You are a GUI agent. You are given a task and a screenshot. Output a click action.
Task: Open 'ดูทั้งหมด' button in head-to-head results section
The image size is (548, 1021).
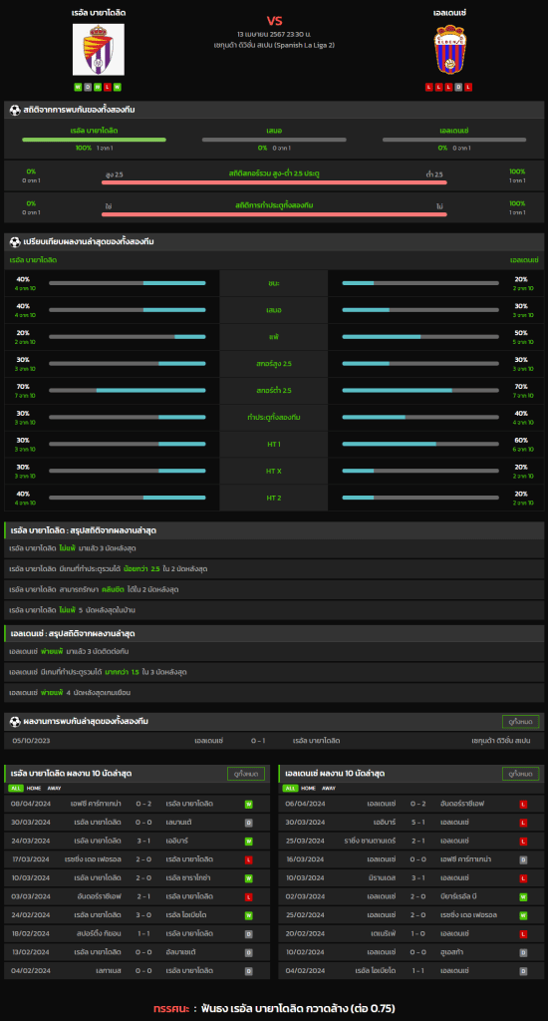[x=520, y=722]
